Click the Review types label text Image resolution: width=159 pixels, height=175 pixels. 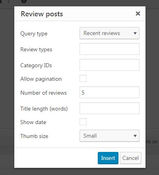(36, 50)
